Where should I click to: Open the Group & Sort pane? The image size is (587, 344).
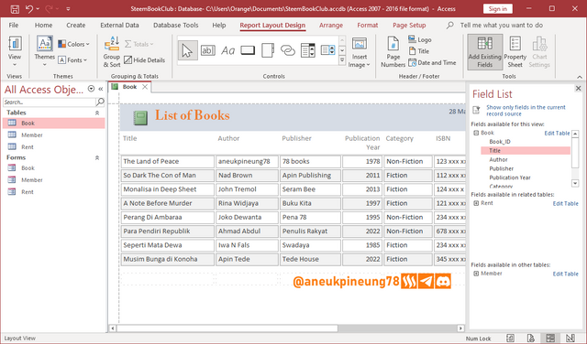(112, 51)
